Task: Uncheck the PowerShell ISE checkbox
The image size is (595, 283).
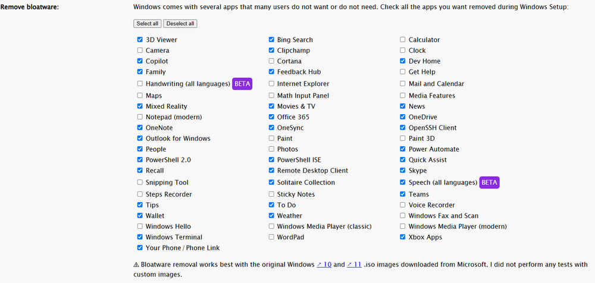Action: point(271,159)
